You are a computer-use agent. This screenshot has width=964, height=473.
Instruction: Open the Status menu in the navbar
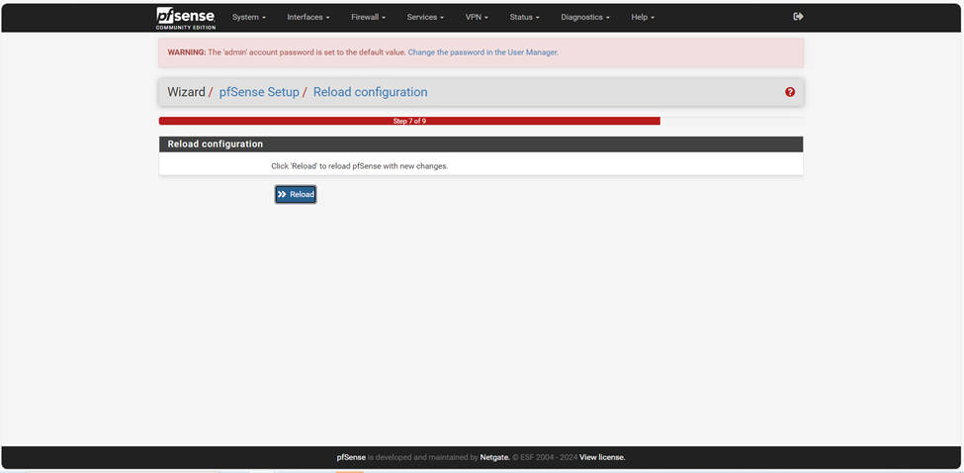[x=524, y=17]
